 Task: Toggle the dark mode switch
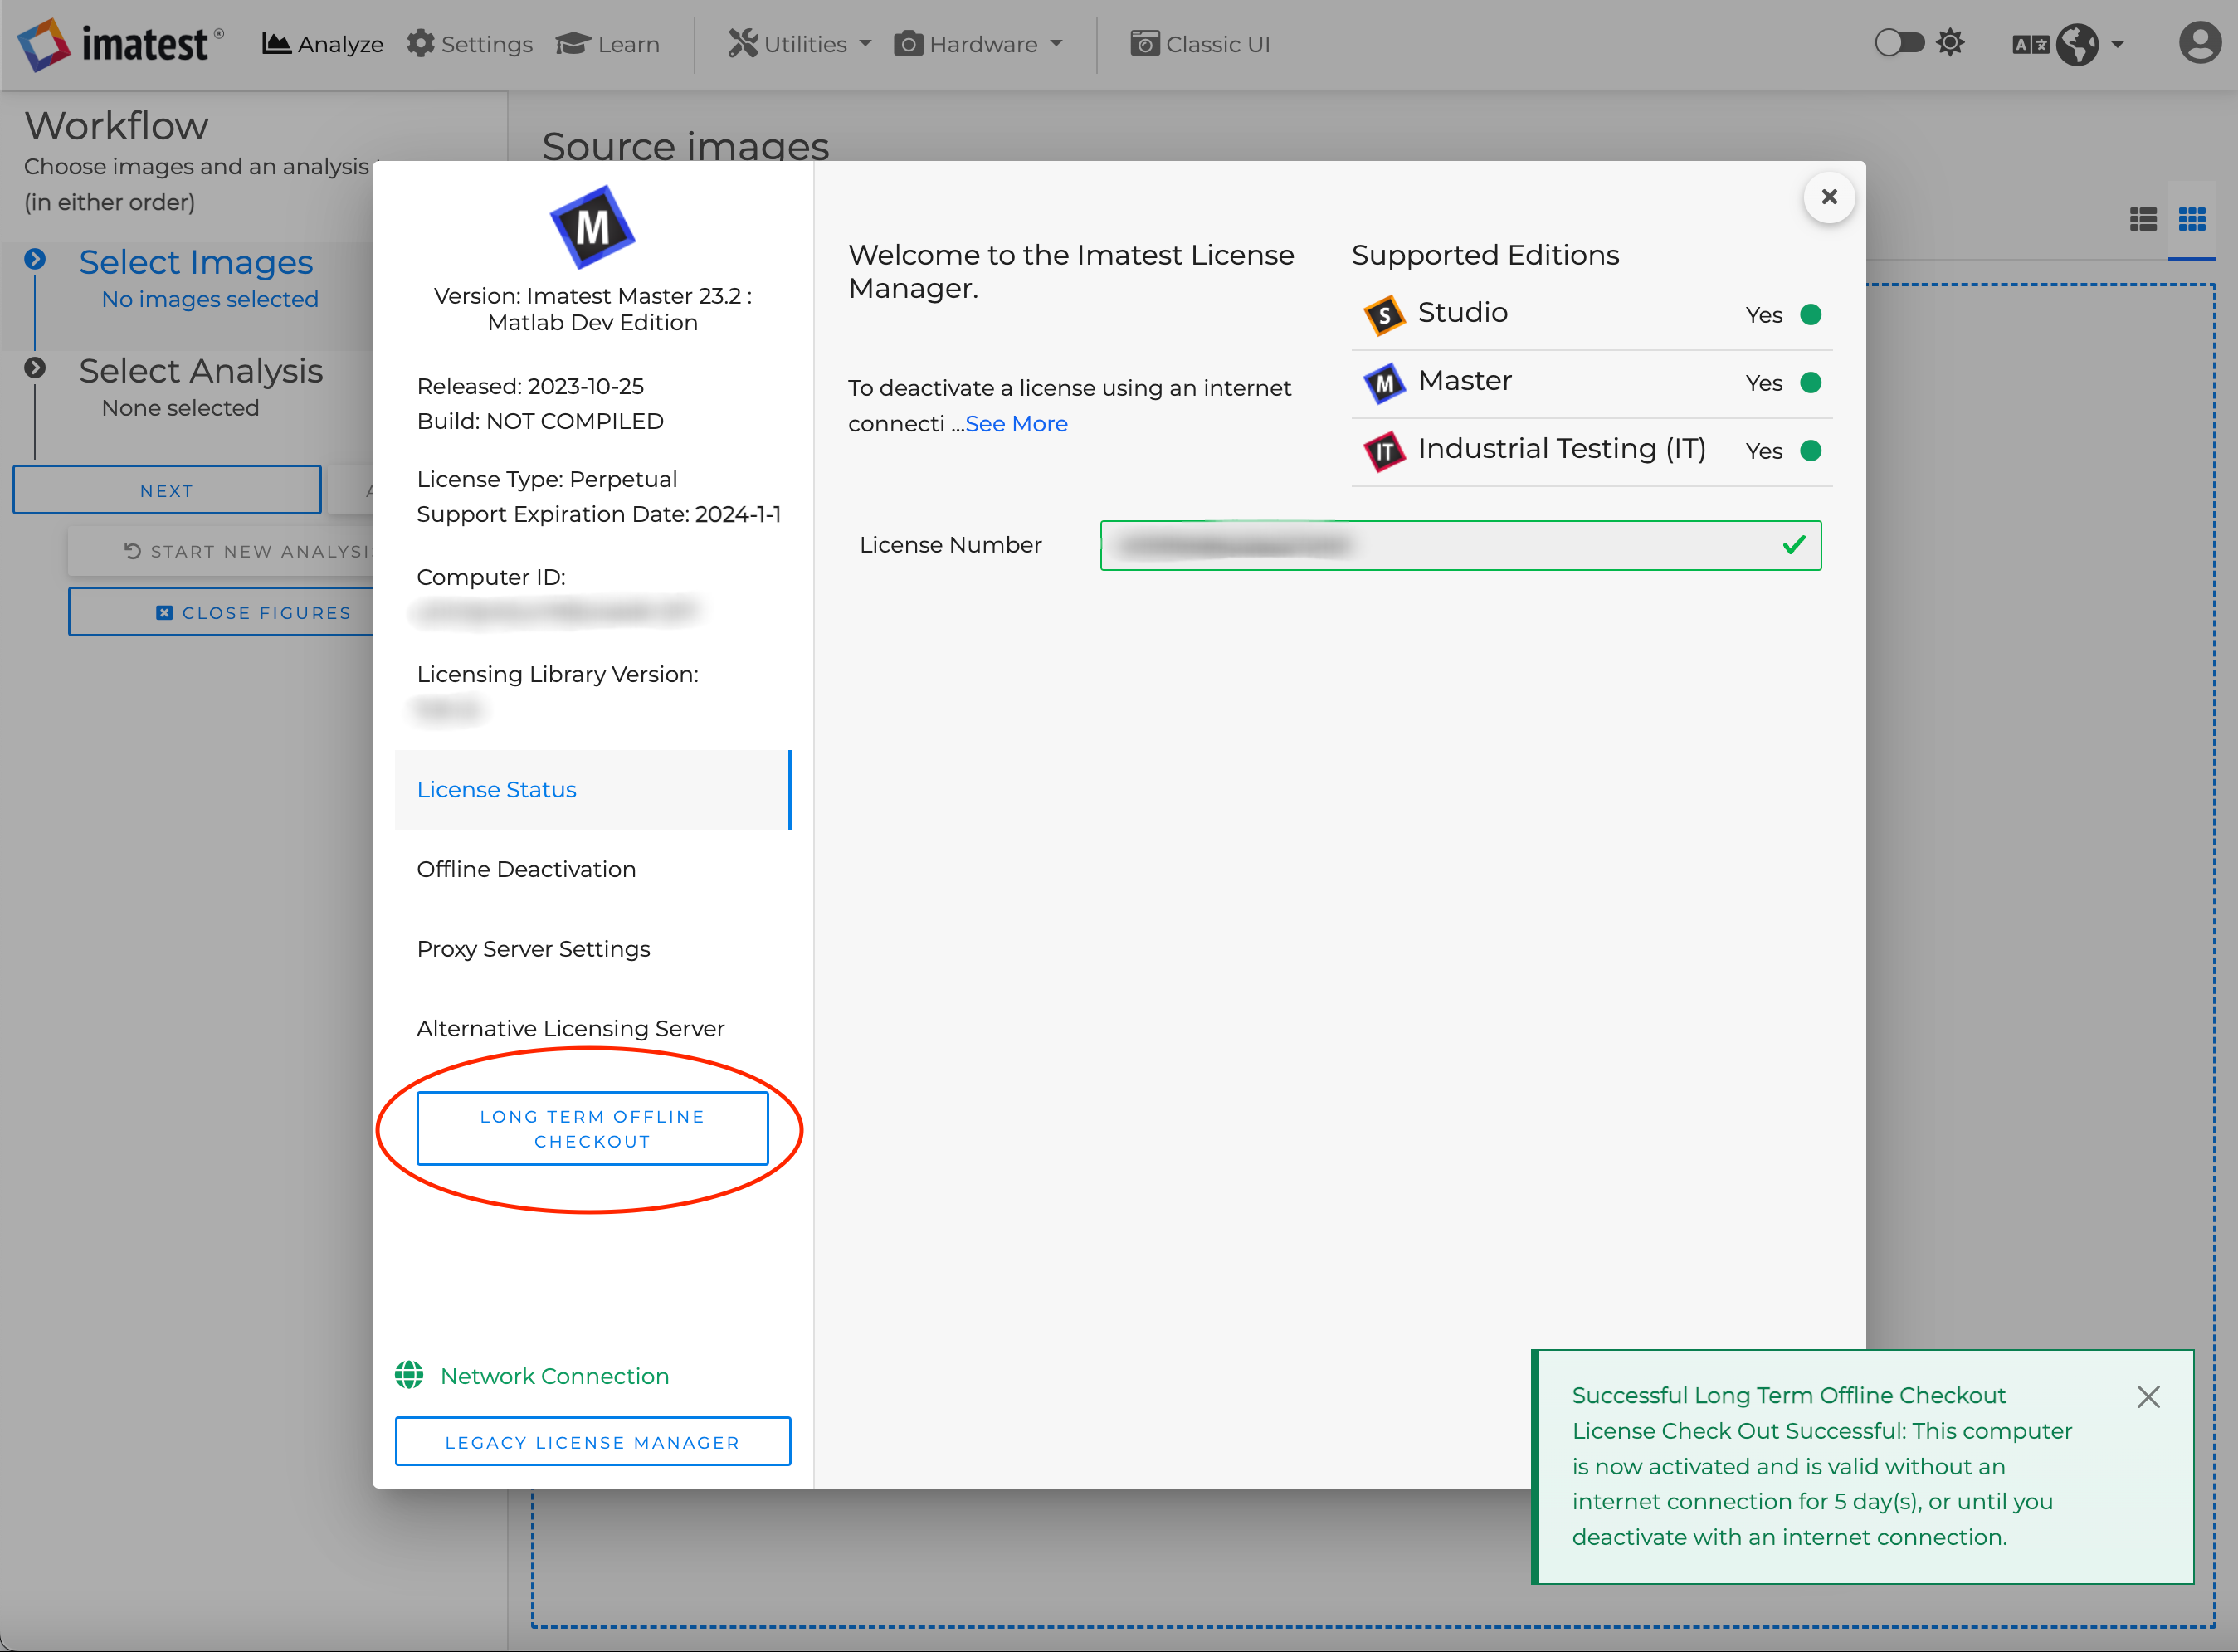(1899, 43)
